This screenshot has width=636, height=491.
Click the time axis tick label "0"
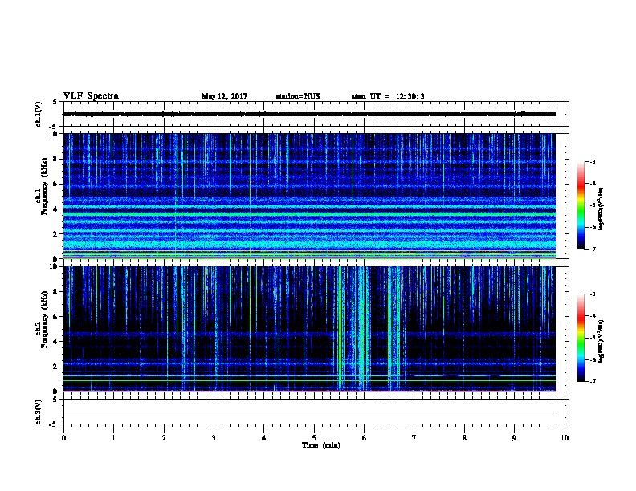click(63, 437)
